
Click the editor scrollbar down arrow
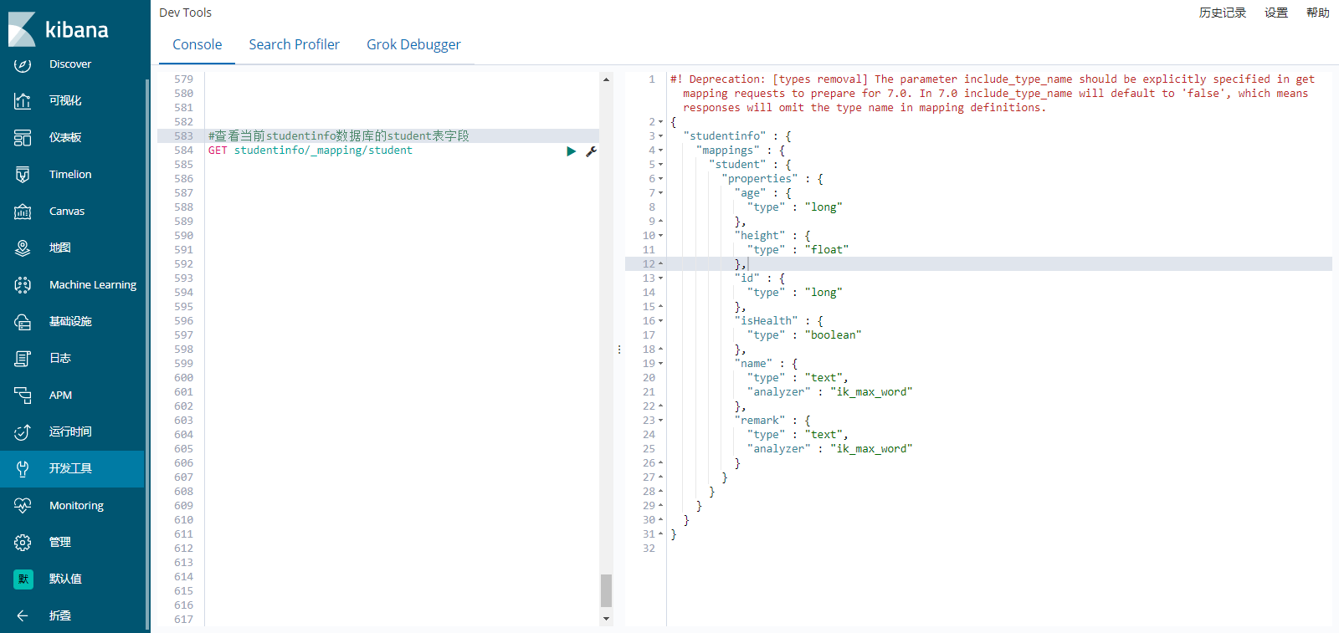[606, 619]
